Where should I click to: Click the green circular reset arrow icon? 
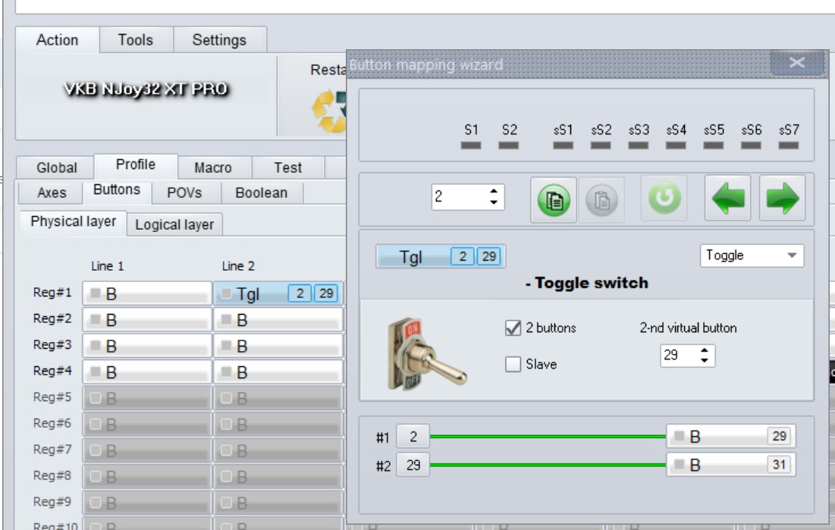click(x=664, y=198)
